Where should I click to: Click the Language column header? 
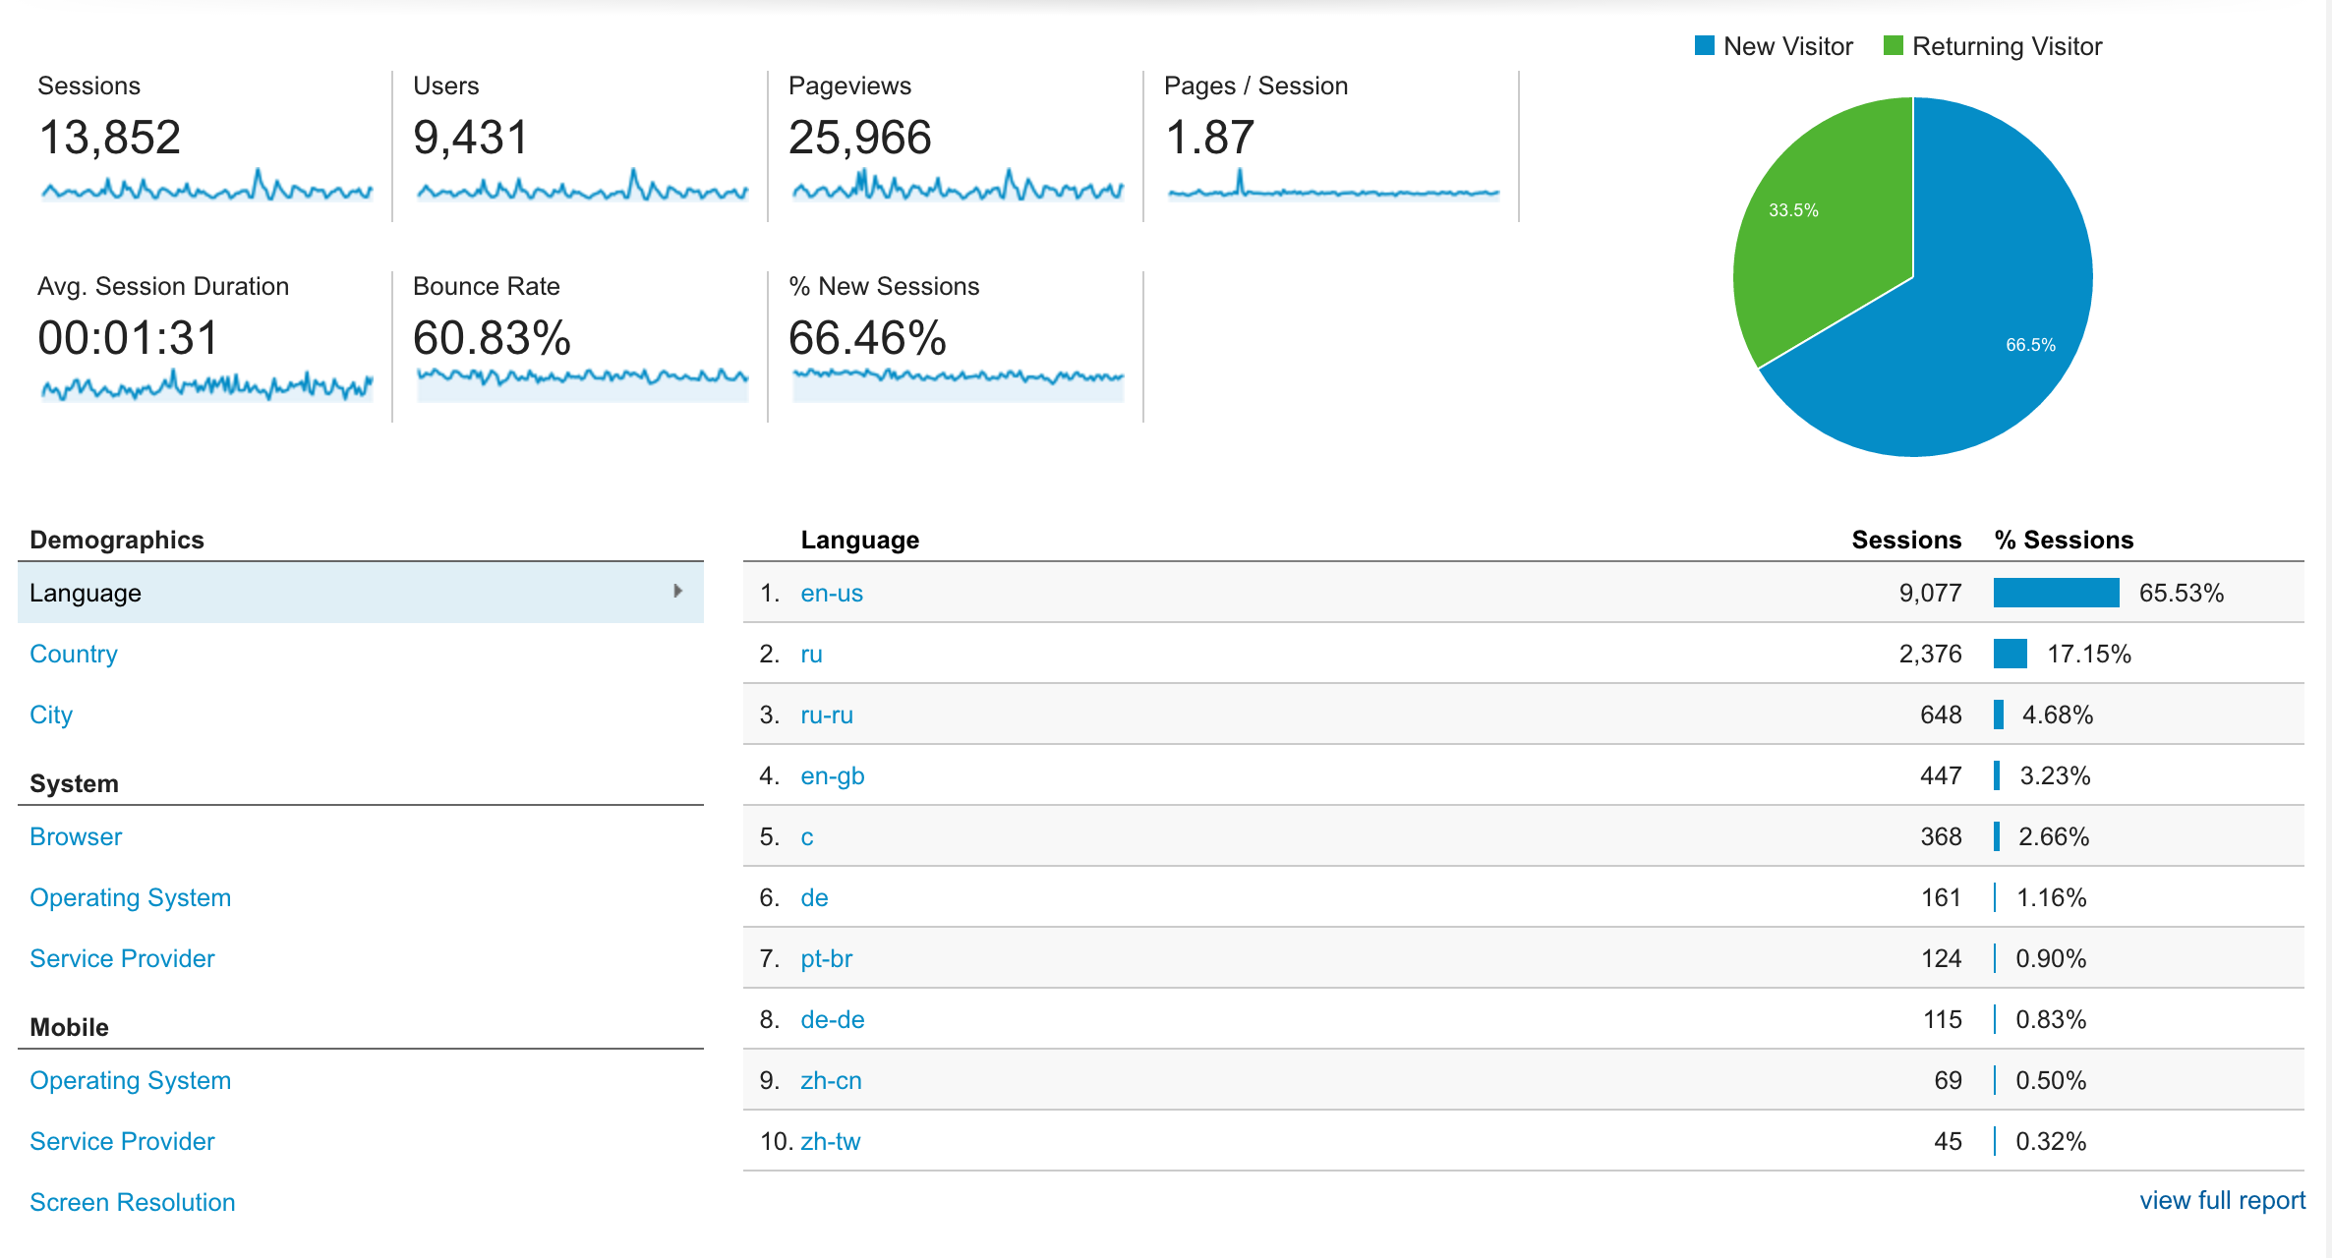point(860,540)
